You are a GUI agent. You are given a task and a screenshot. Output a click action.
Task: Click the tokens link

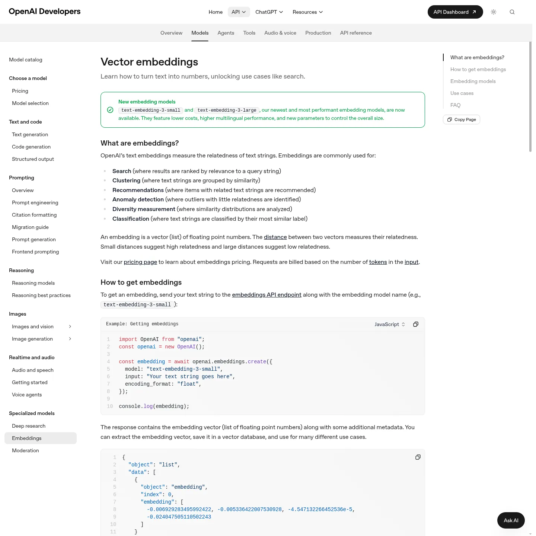378,262
